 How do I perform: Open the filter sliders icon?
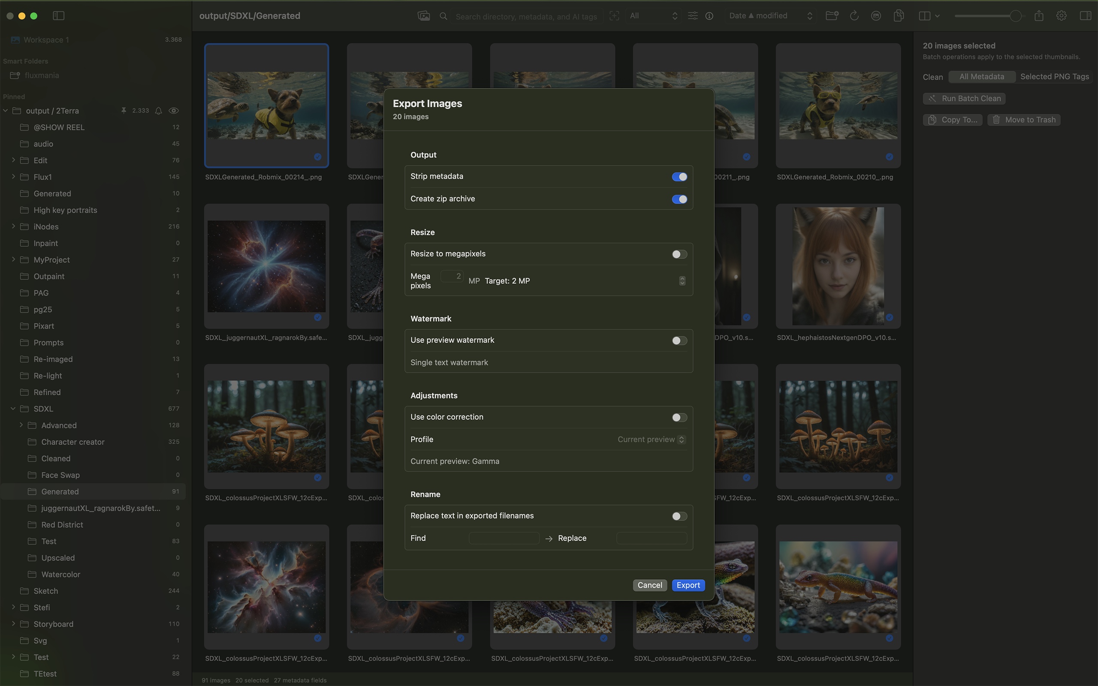693,16
